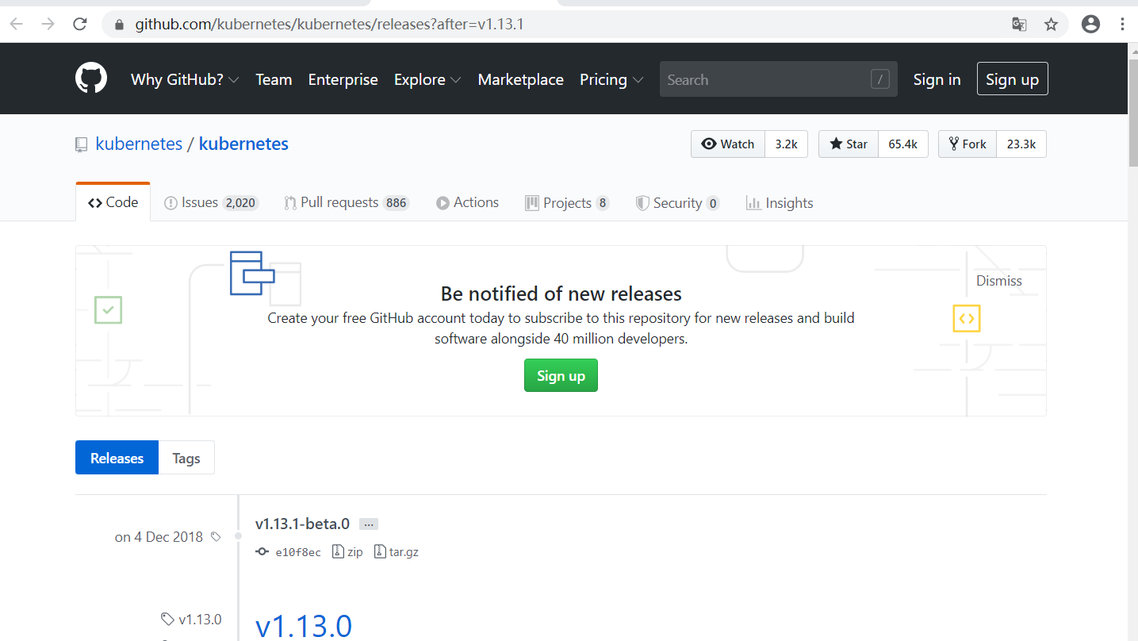The width and height of the screenshot is (1138, 641).
Task: Open Enterprise in the top navigation
Action: coord(343,79)
